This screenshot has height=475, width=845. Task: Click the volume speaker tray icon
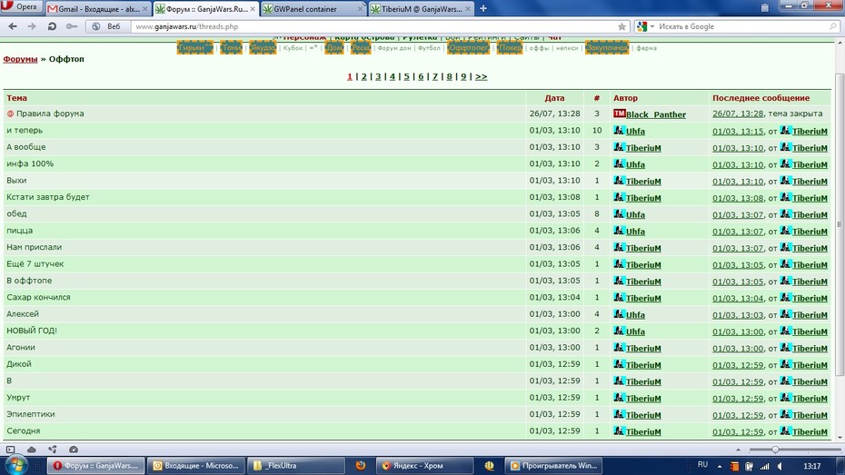780,467
